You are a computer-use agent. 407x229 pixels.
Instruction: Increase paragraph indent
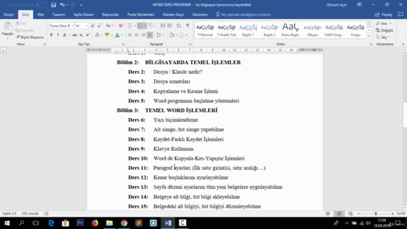169,25
